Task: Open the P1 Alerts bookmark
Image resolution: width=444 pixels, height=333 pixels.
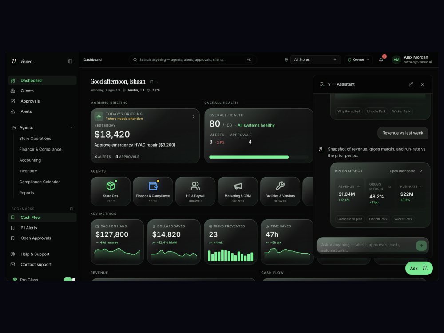Action: coord(43,228)
